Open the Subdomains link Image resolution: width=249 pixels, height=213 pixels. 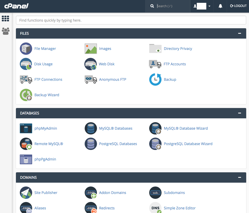pos(174,193)
